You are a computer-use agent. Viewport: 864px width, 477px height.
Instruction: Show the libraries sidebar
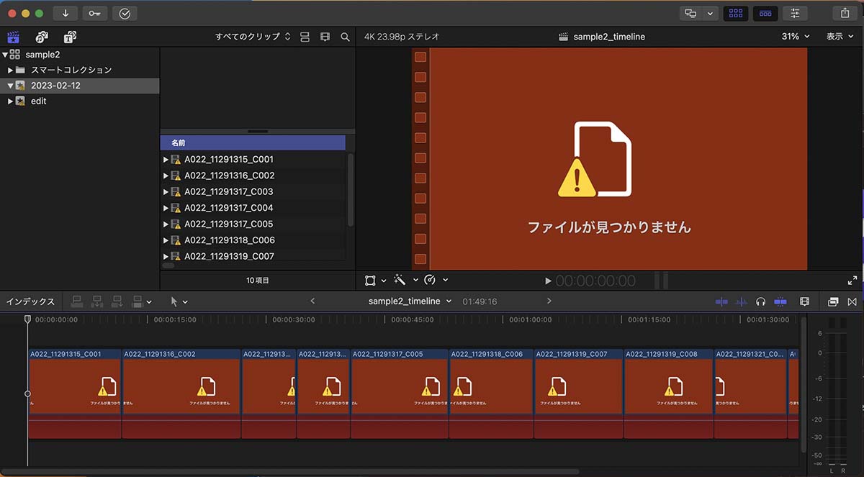click(x=14, y=37)
